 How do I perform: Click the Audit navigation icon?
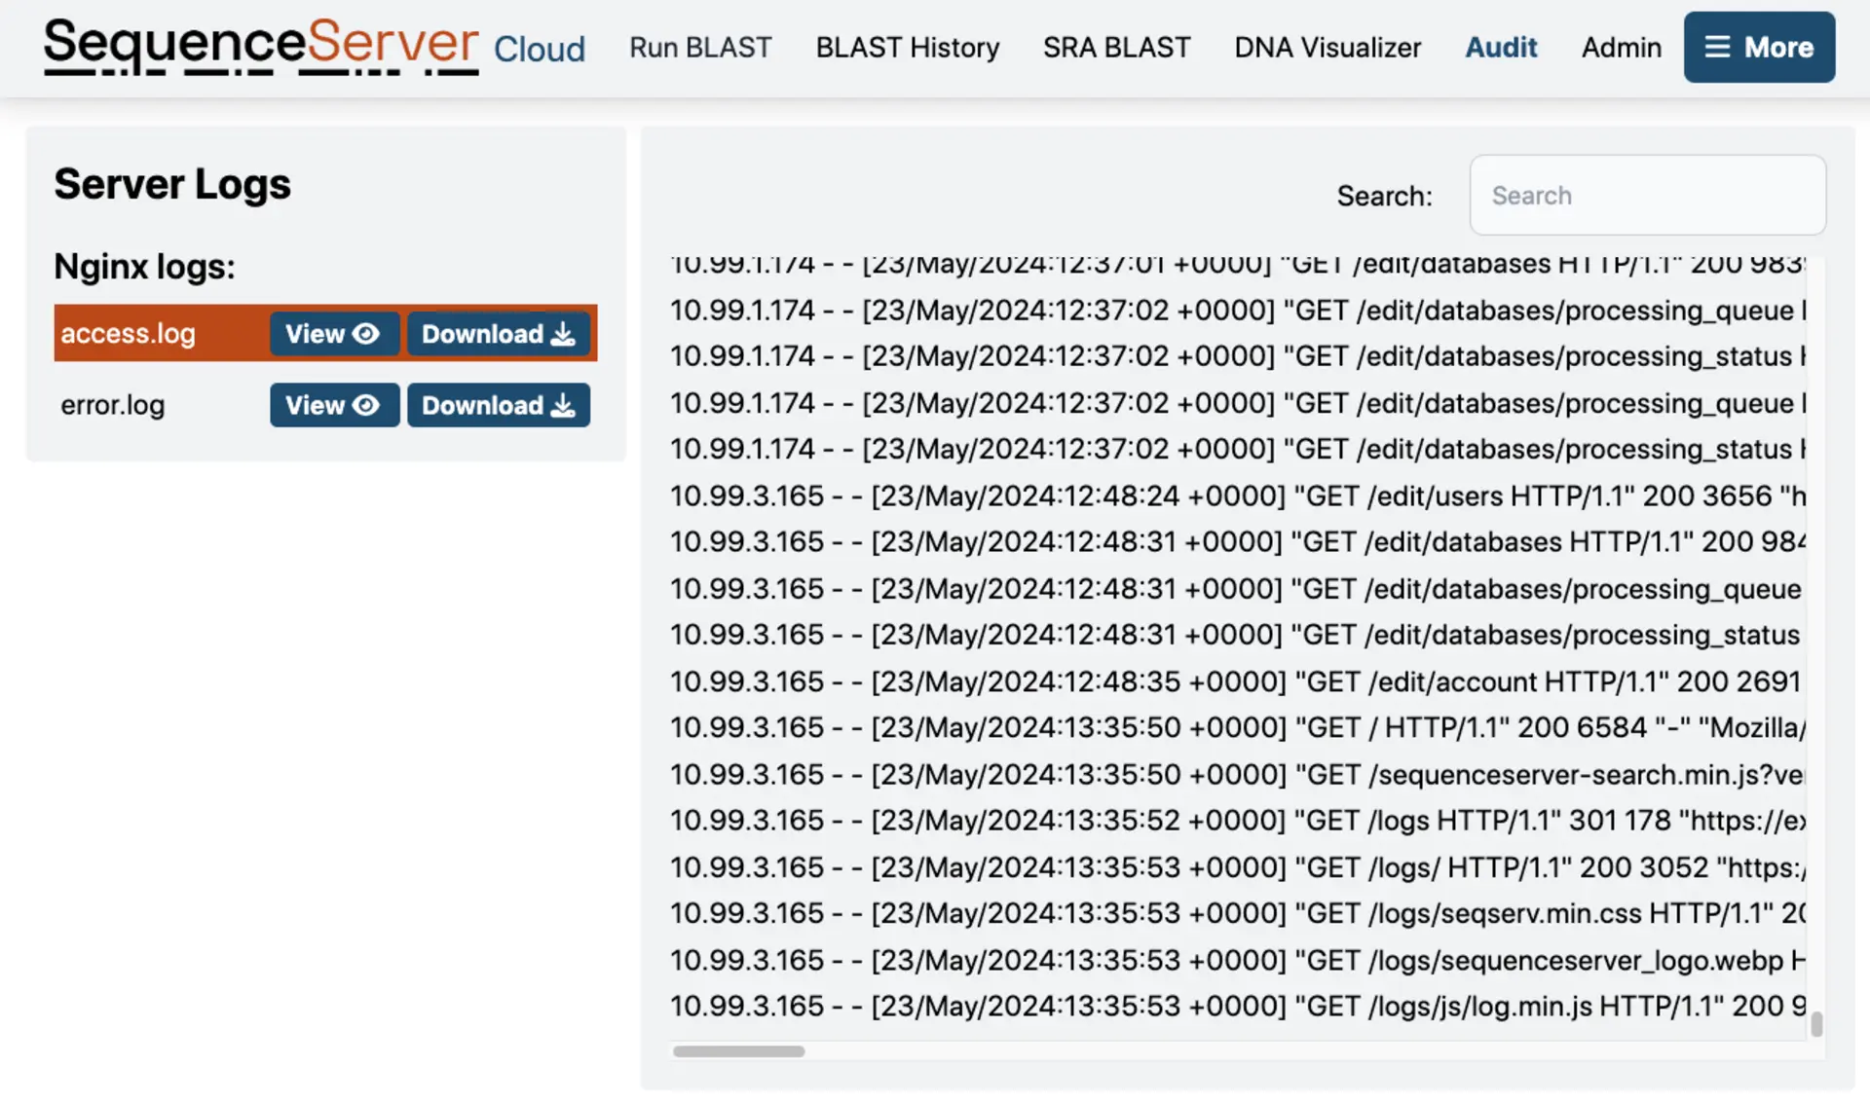coord(1501,46)
